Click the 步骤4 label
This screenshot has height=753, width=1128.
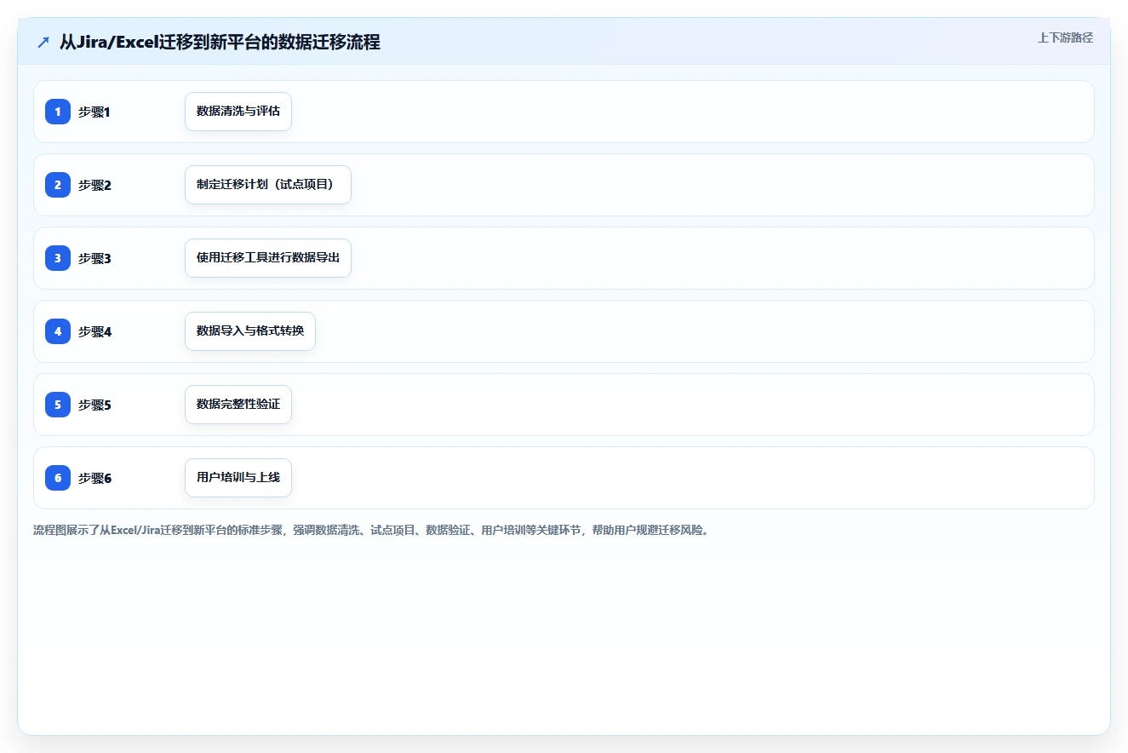tap(94, 331)
